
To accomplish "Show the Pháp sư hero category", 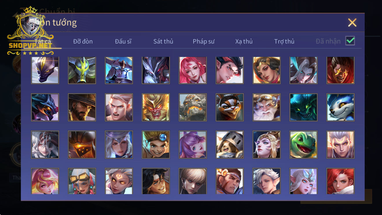I will (x=204, y=41).
